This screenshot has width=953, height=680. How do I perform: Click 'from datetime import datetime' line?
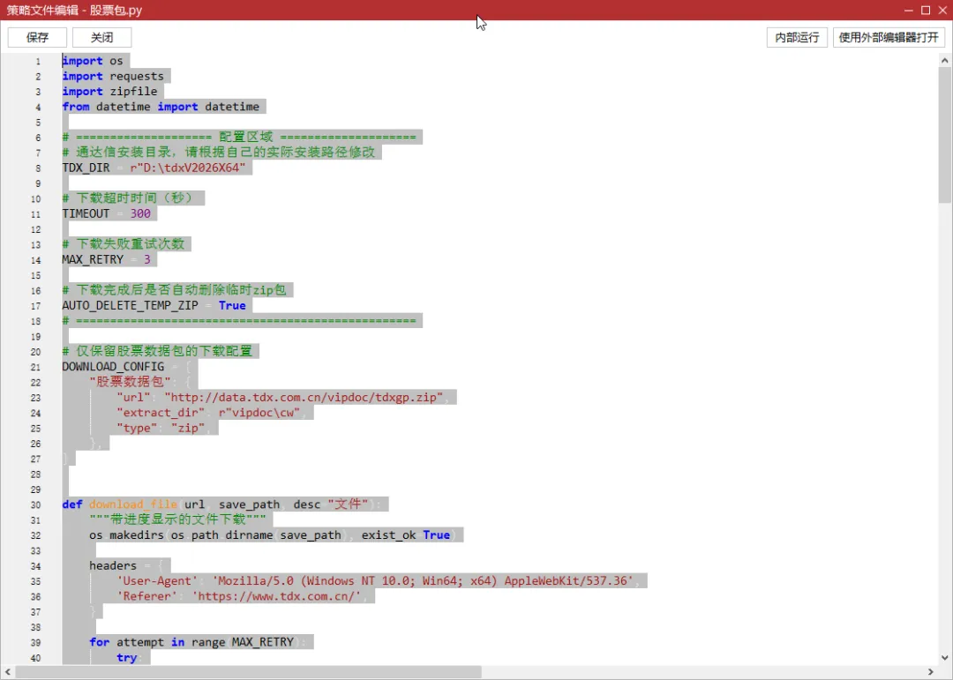coord(161,107)
